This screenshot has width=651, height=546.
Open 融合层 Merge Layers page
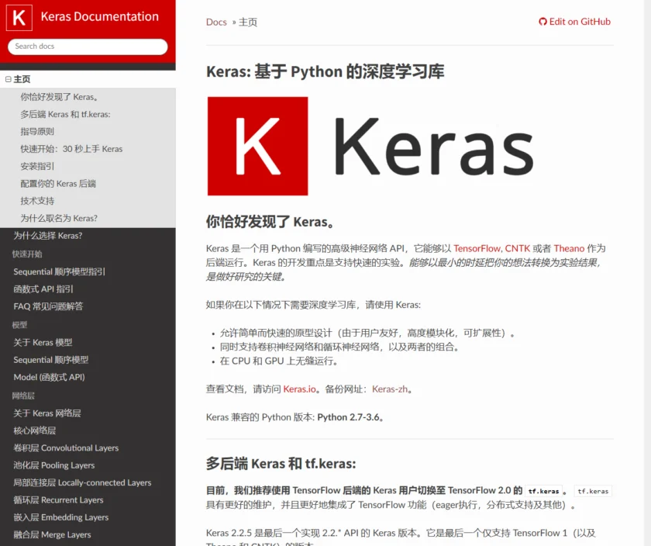(53, 535)
